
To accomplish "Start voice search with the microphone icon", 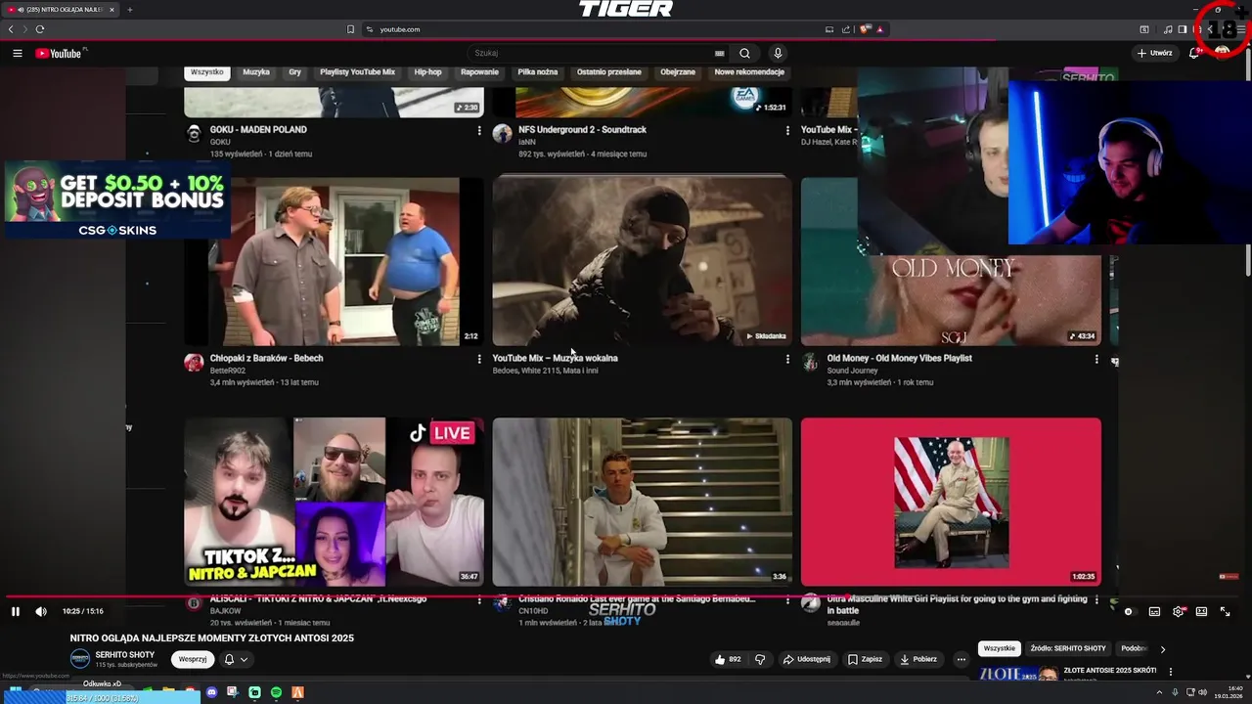I will (x=778, y=53).
